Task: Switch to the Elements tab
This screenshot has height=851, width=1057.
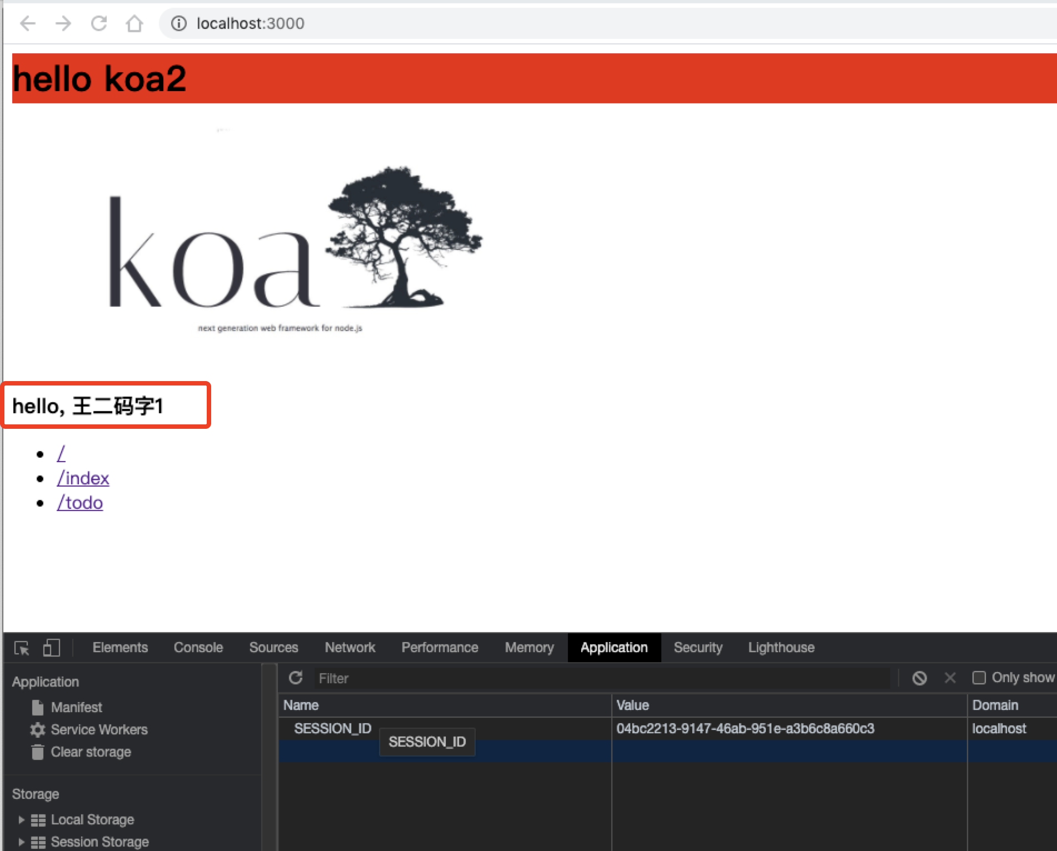Action: pos(120,648)
